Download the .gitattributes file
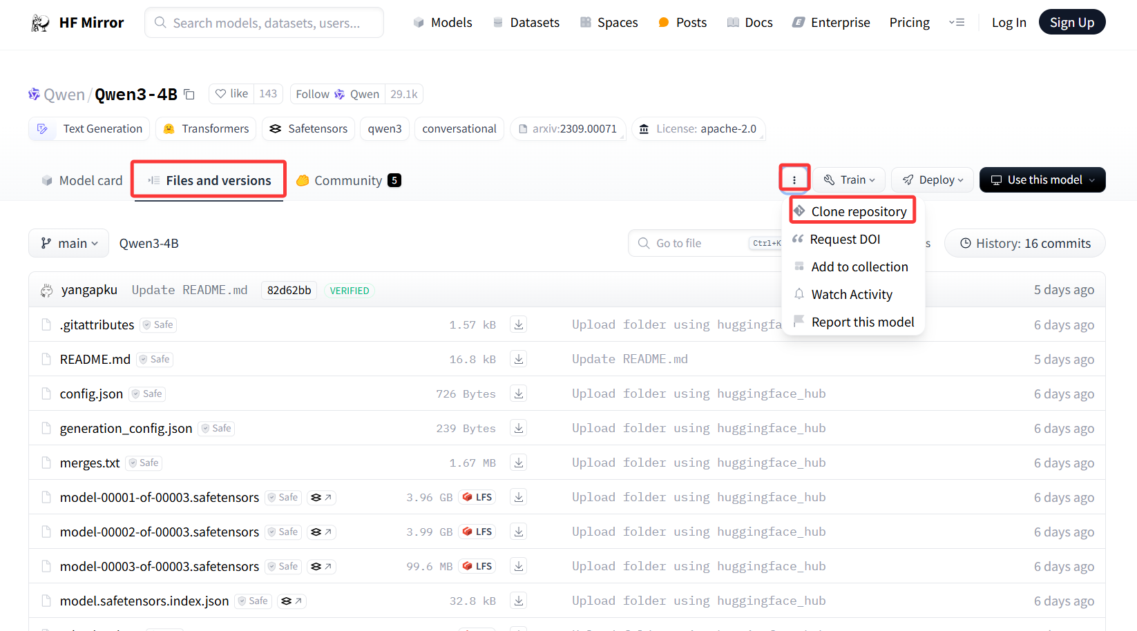Viewport: 1137px width, 631px height. tap(519, 324)
